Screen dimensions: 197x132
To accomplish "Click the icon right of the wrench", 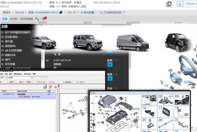I will [59, 54].
